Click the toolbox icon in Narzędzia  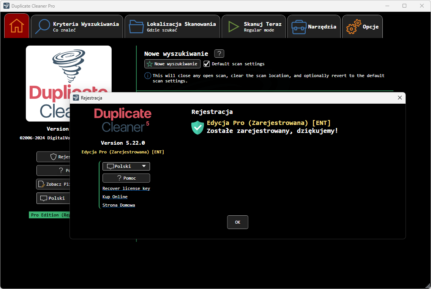[x=299, y=27]
